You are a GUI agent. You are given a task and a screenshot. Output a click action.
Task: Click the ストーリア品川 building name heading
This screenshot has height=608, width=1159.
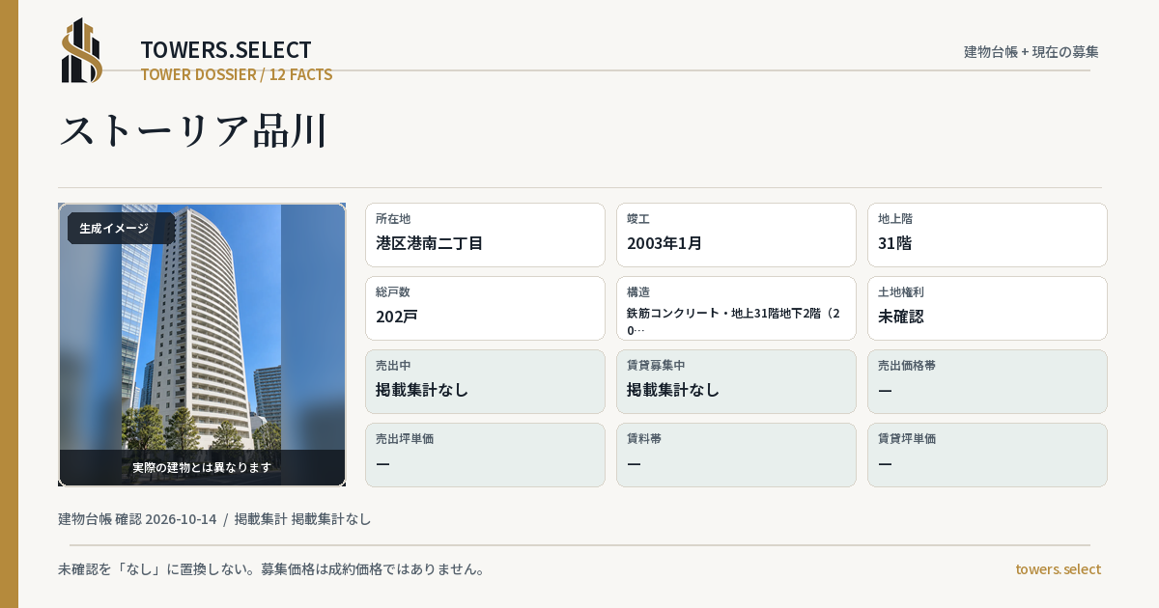point(193,130)
